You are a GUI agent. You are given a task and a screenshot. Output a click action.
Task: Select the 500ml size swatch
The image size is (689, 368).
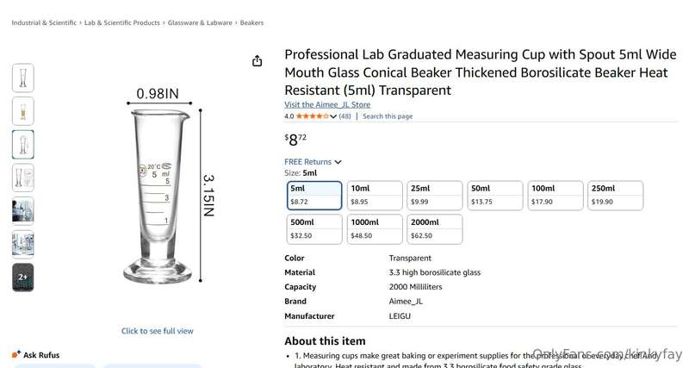tap(314, 228)
